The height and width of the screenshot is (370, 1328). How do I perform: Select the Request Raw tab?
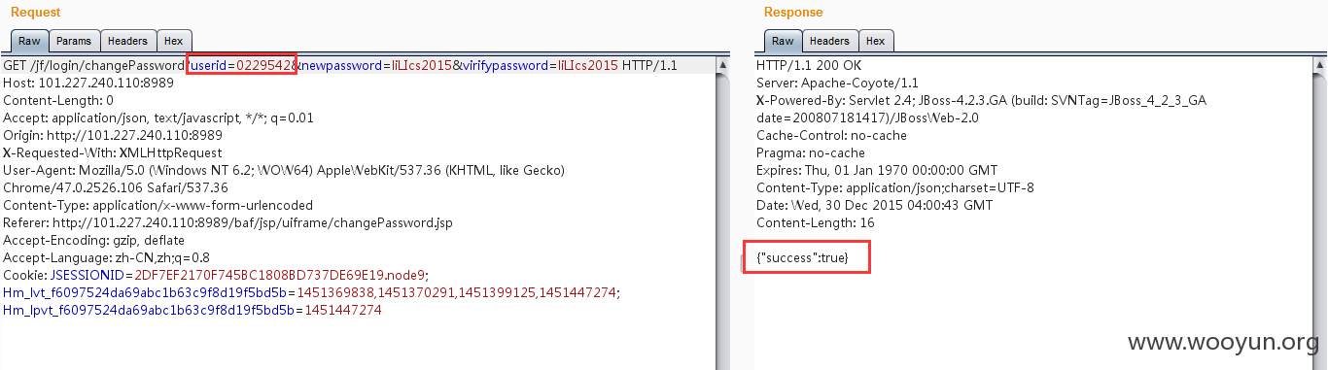tap(29, 41)
